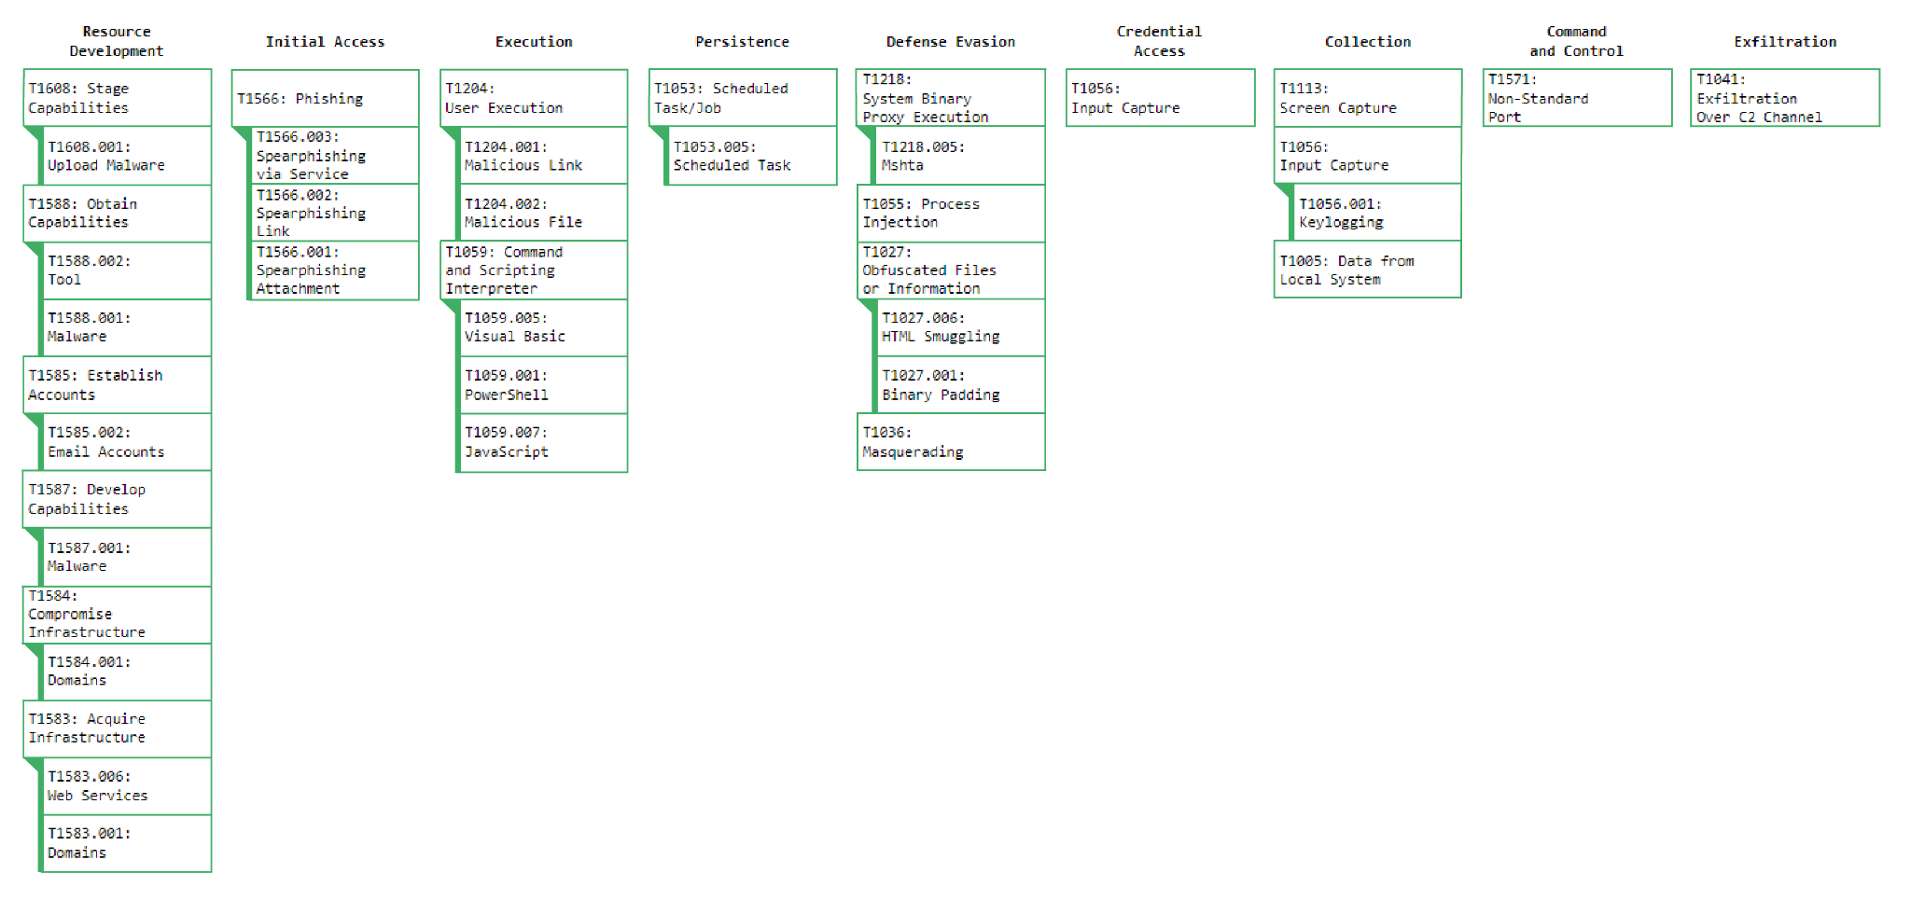1911x915 pixels.
Task: Select T1585.002: Email Accounts sub-technique
Action: coord(125,442)
